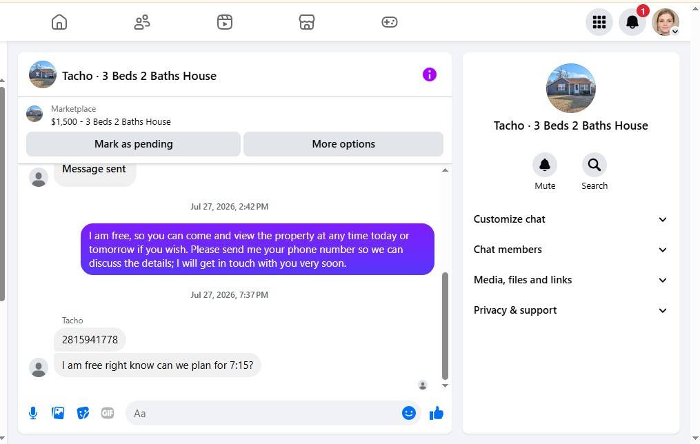Click the purple conversation info icon
The width and height of the screenshot is (700, 444).
[x=430, y=74]
